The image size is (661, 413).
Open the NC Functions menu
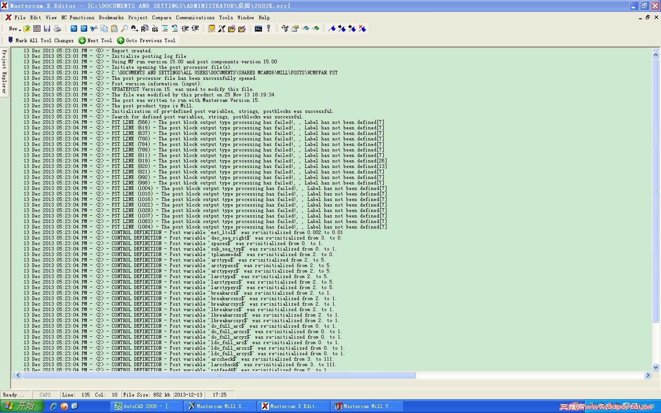78,17
